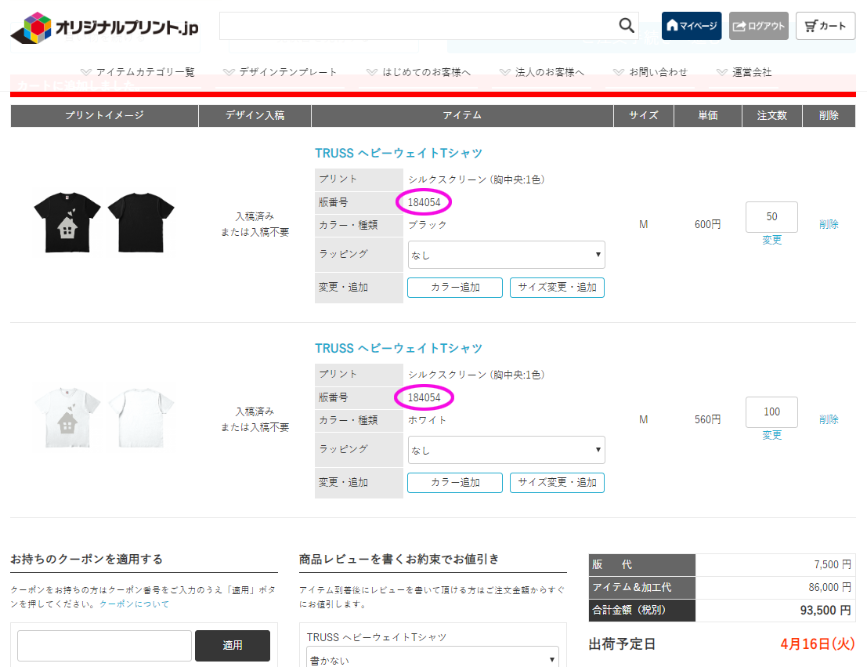Click 版番号 184054 on white shirt row
Screen dimensions: 867x667
point(424,397)
